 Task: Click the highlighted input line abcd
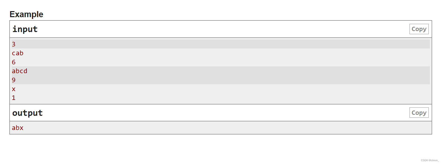19,71
